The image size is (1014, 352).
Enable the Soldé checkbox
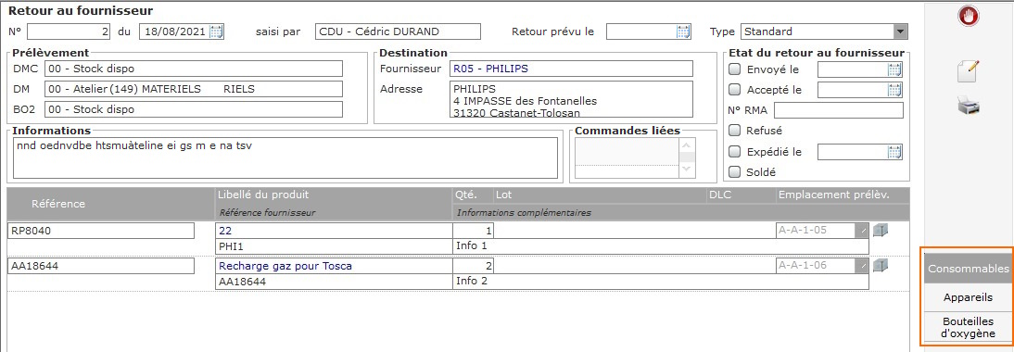[x=735, y=172]
